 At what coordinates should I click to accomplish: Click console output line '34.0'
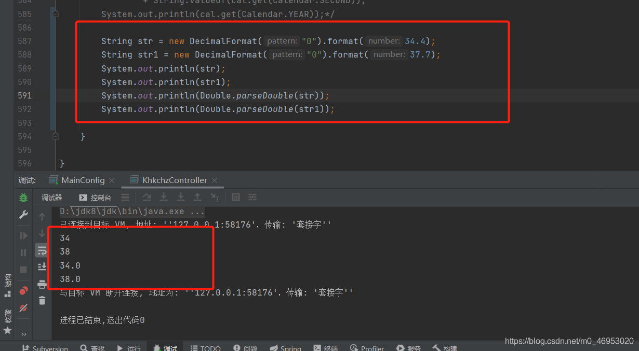point(70,265)
